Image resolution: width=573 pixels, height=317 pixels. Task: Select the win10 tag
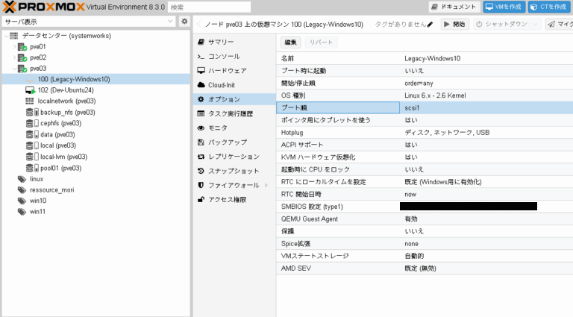click(38, 201)
